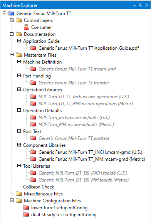
Task: Click the red icon beside Mill-Turn_UT_LT_Inch.mcam-operations
Action: point(34,97)
